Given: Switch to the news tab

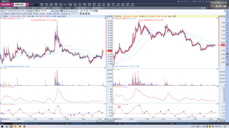Looking at the screenshot, I should coord(33,8).
